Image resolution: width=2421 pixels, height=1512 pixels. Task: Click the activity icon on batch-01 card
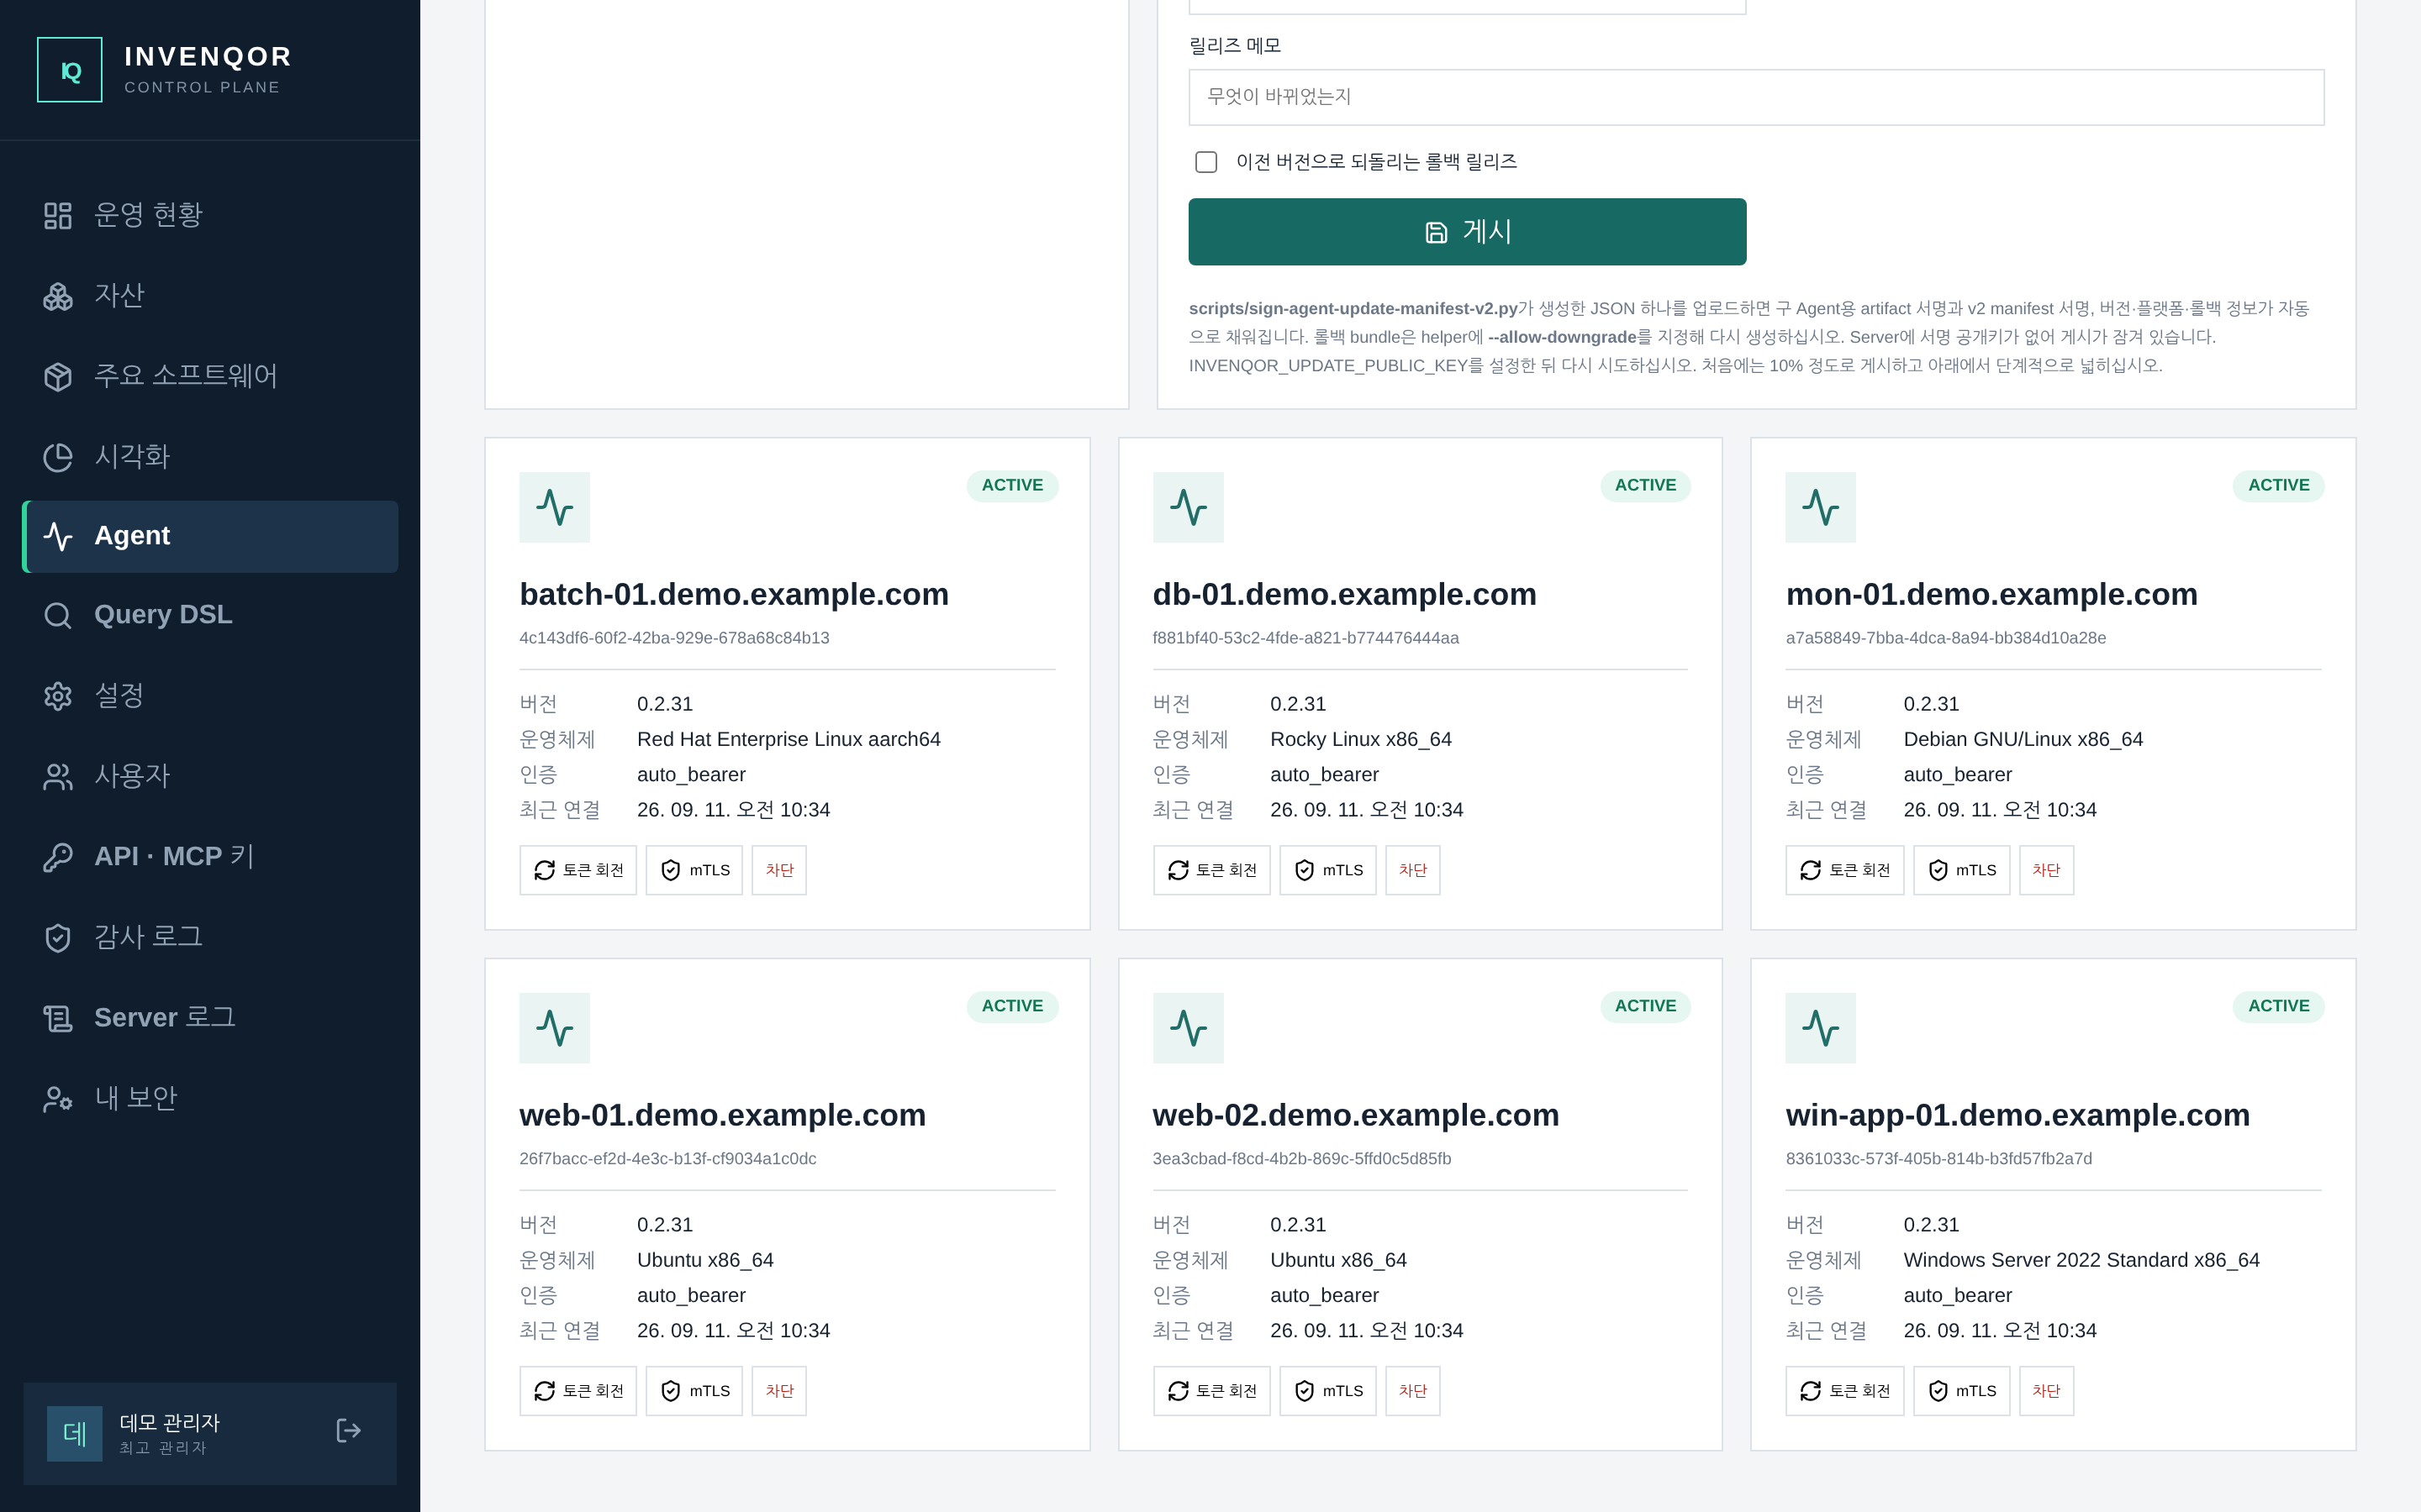coord(554,507)
